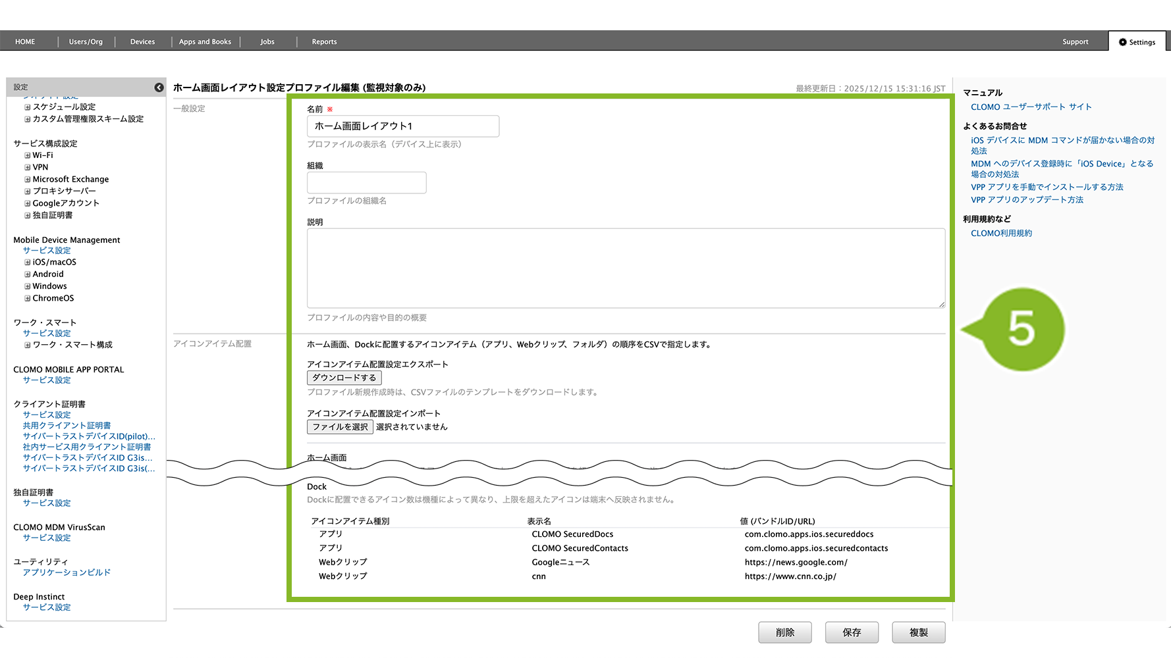Expand the ワーク・スマート構成 node
Image resolution: width=1171 pixels, height=658 pixels.
pyautogui.click(x=28, y=345)
